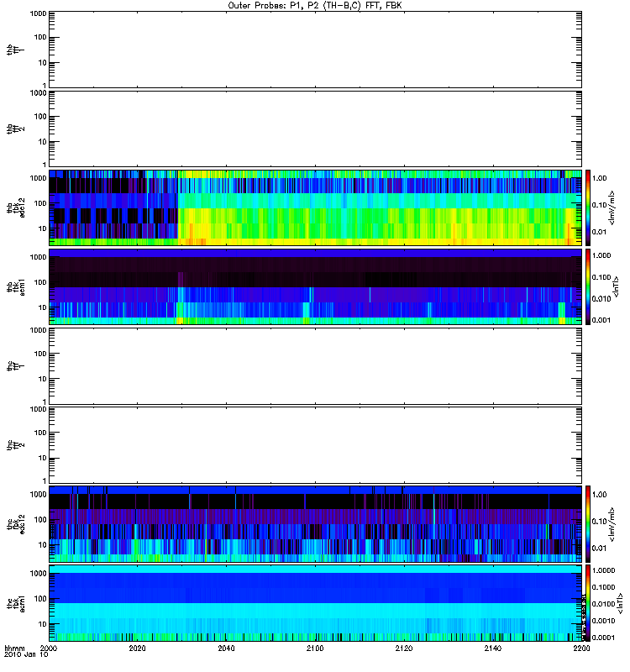Click the thb edc12 mV/m color bar

[x=588, y=207]
